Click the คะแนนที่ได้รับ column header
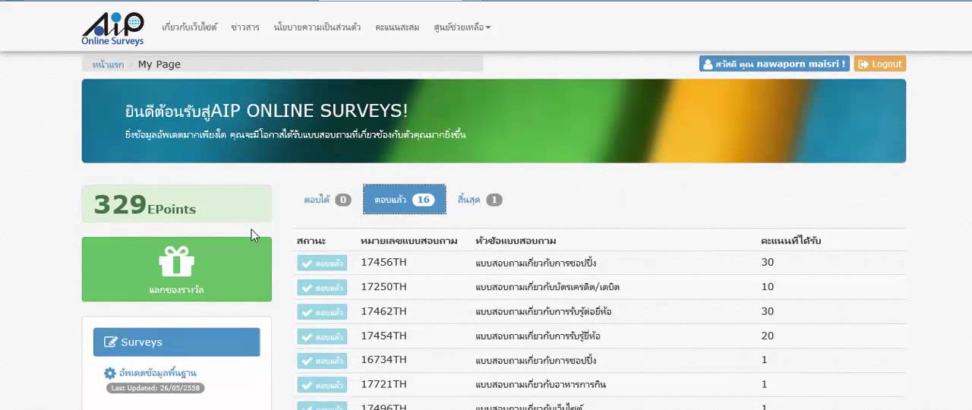The height and width of the screenshot is (410, 972). coord(791,241)
